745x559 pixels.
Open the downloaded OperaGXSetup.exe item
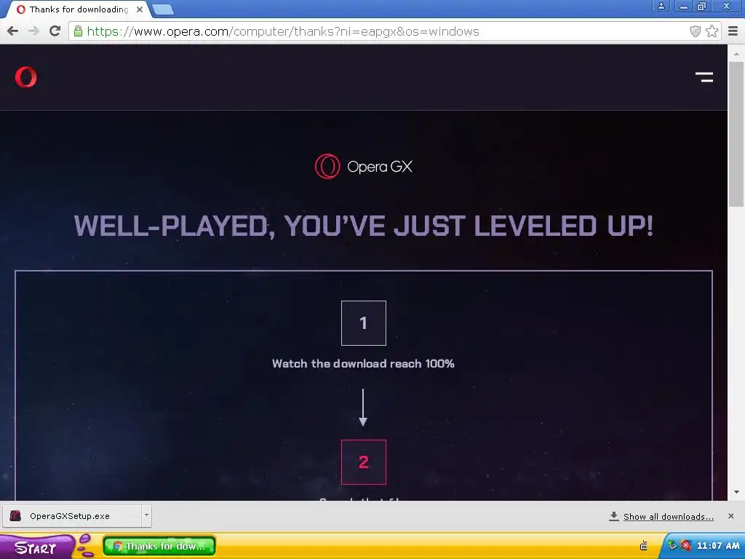(72, 516)
